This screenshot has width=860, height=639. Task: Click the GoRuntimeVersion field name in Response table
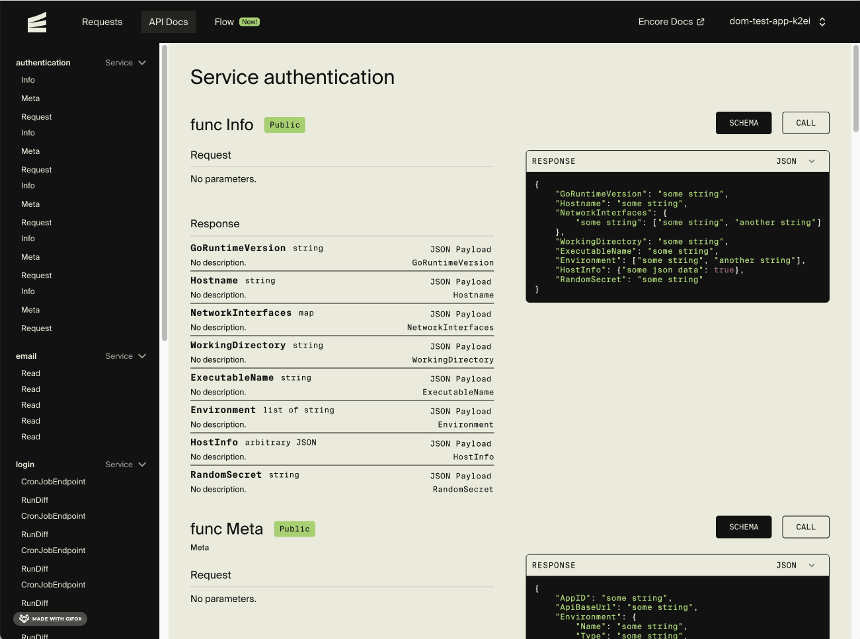[x=238, y=248]
